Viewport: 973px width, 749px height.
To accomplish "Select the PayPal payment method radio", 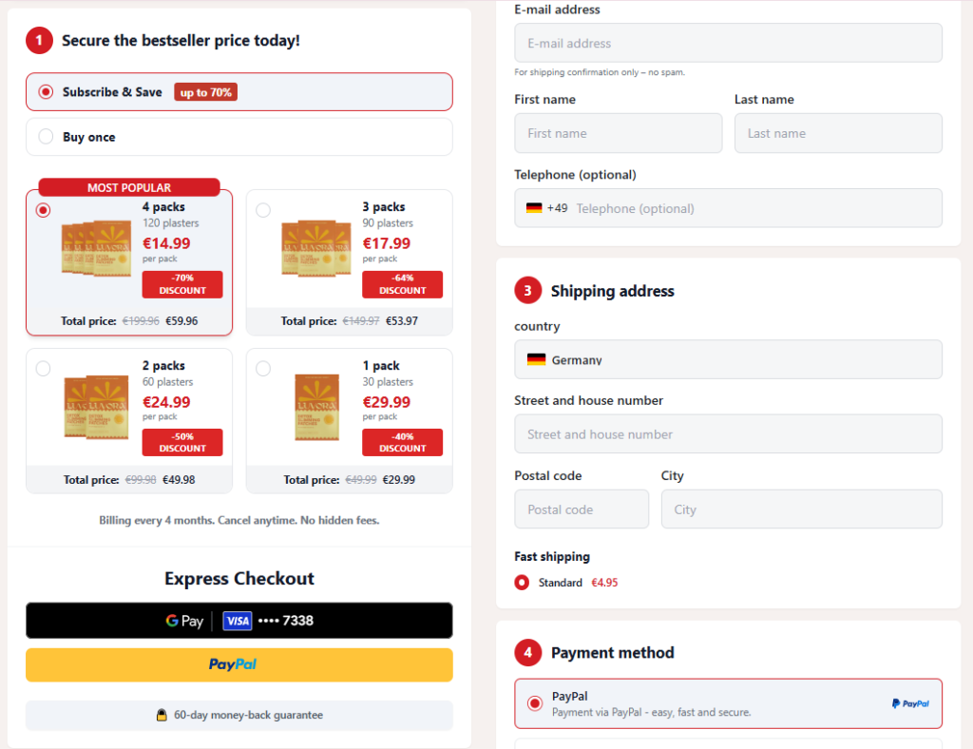I will (x=534, y=703).
